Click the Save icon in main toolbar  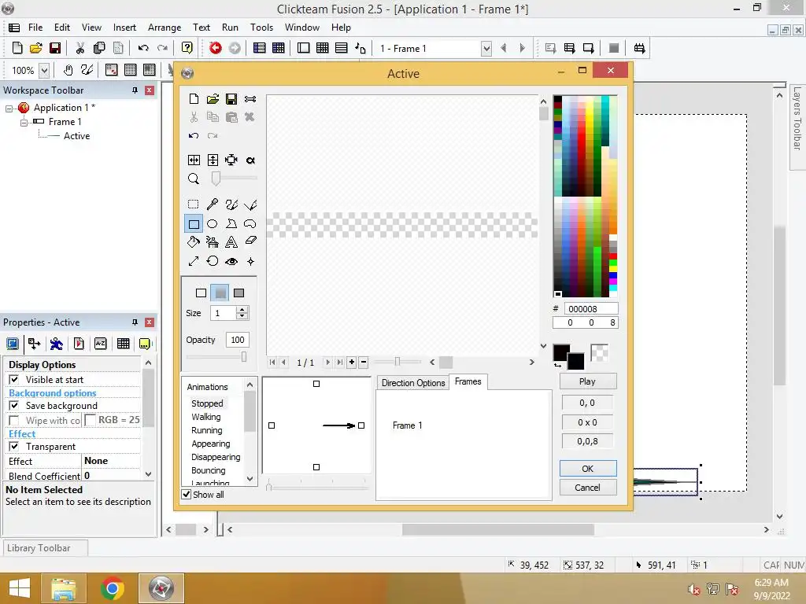(55, 48)
